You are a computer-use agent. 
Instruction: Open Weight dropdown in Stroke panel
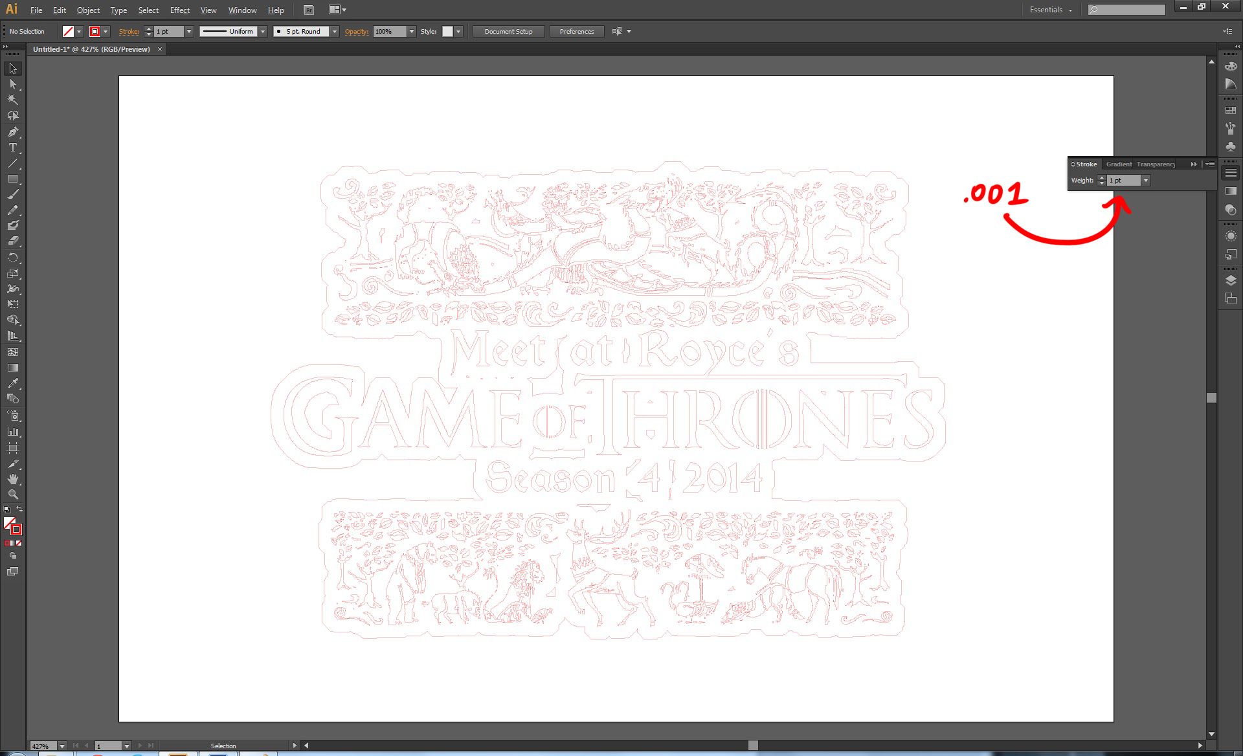[1145, 181]
